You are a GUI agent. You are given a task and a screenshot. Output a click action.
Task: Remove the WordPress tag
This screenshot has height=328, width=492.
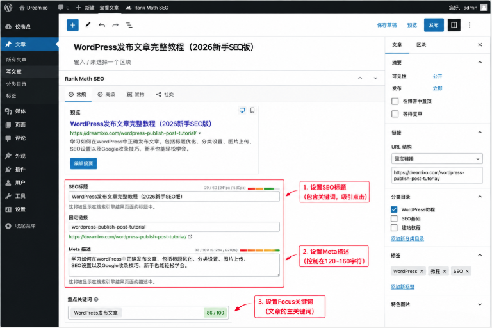click(422, 272)
